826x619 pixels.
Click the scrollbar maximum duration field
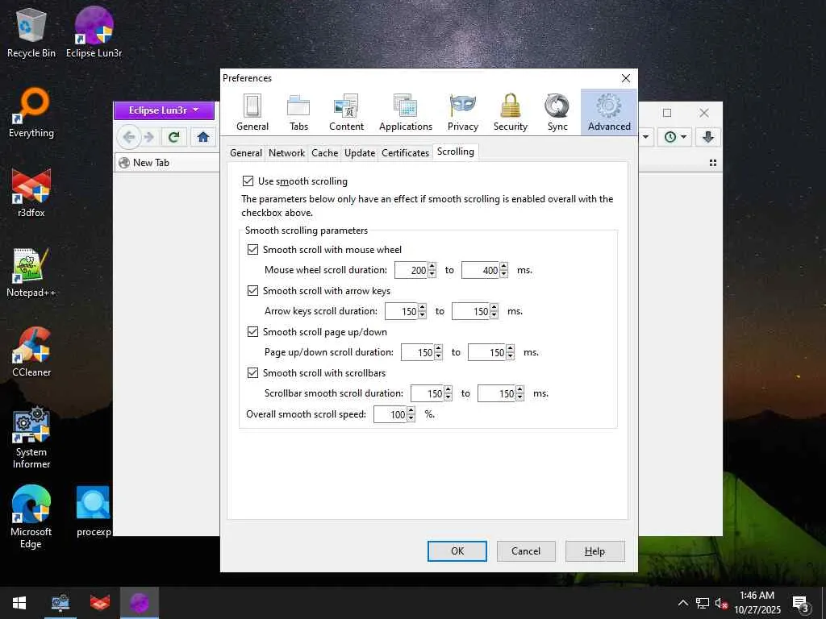(x=496, y=393)
